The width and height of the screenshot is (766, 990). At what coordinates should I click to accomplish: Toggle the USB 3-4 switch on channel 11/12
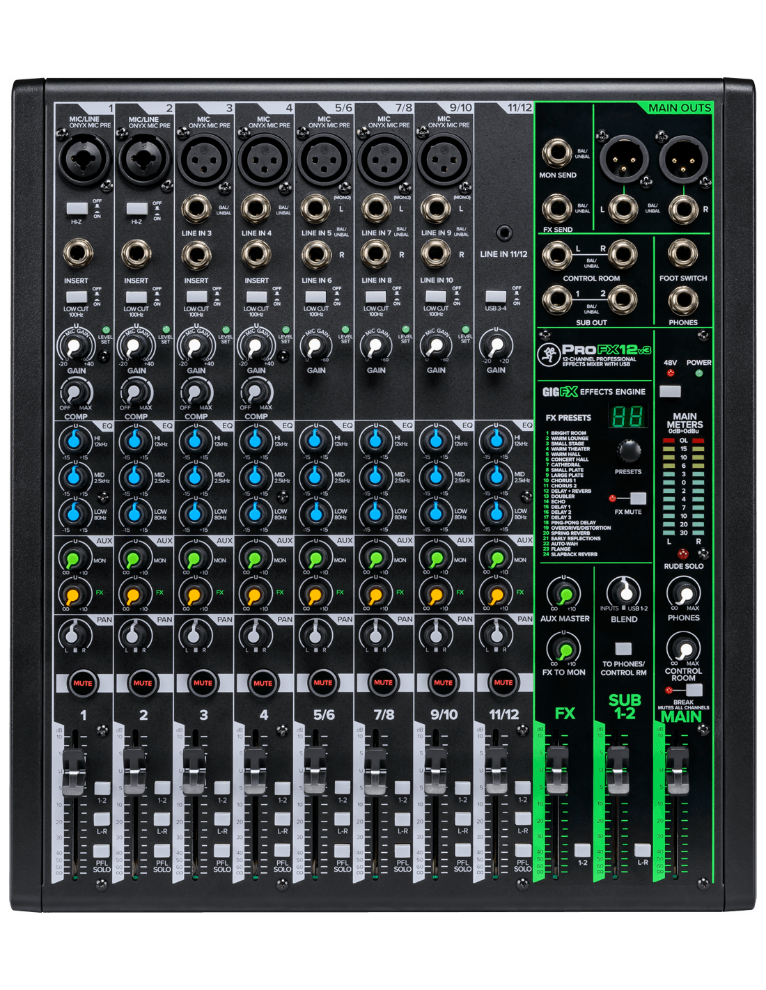click(495, 296)
